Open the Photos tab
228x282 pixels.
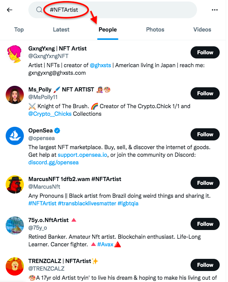tap(155, 30)
